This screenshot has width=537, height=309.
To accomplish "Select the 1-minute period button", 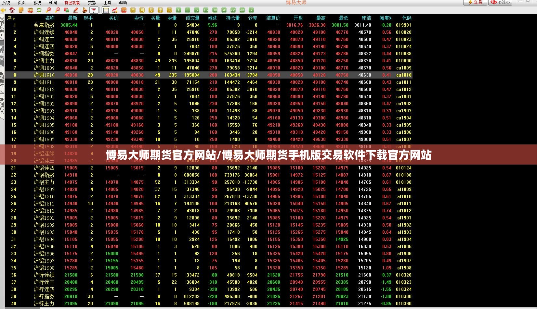I will tap(178, 10).
